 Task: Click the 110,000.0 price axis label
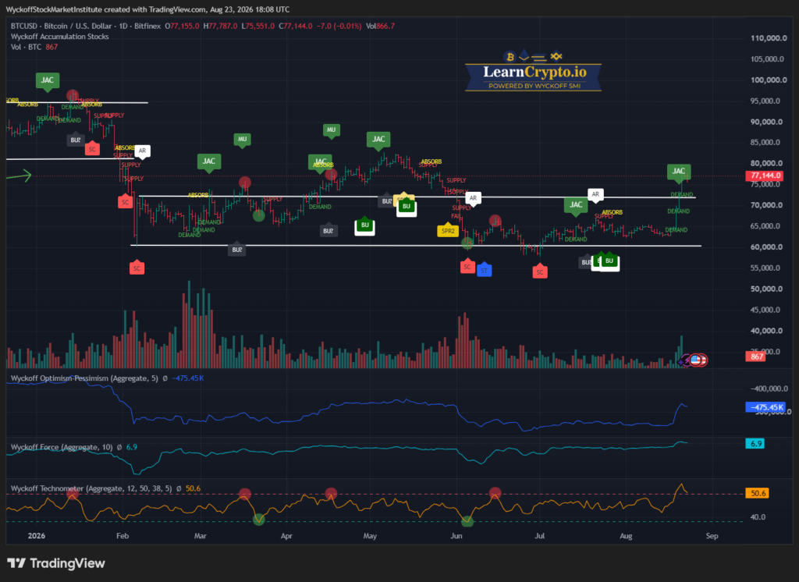[769, 38]
